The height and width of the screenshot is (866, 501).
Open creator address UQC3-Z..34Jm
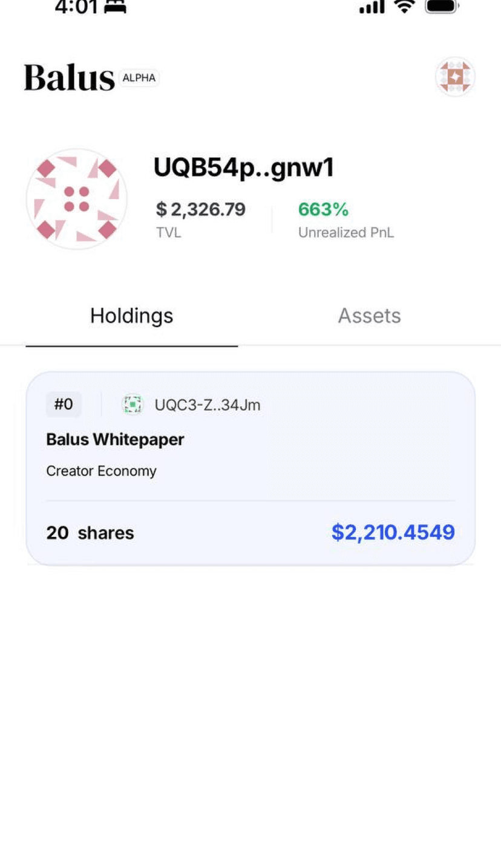coord(208,405)
